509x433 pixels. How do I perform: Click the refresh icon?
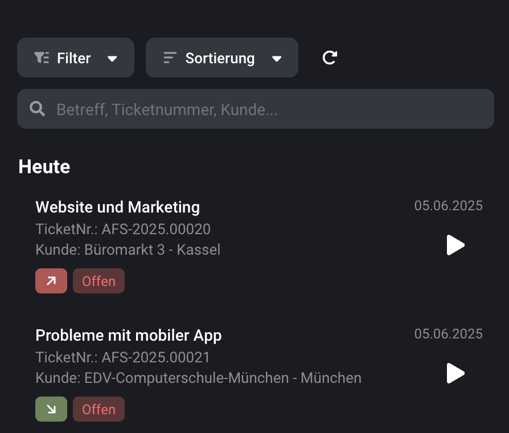coord(330,58)
